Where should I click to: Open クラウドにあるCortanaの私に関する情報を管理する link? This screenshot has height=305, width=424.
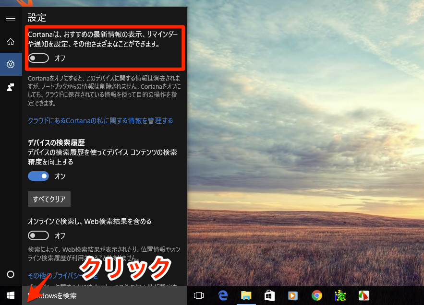[x=100, y=120]
